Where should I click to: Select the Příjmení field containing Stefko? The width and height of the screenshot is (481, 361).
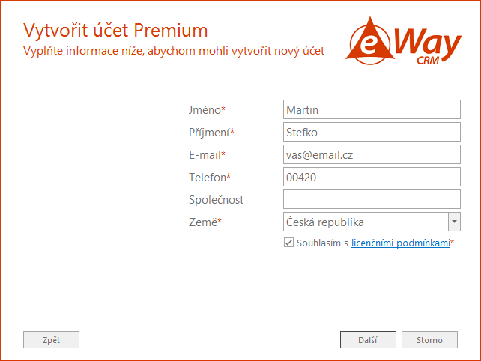372,132
